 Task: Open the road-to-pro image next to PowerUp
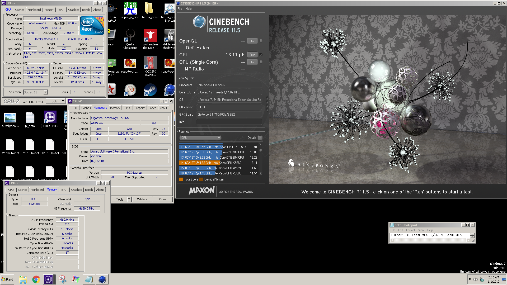tap(130, 66)
